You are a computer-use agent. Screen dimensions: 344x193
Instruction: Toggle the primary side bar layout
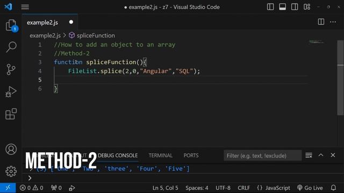click(x=270, y=7)
